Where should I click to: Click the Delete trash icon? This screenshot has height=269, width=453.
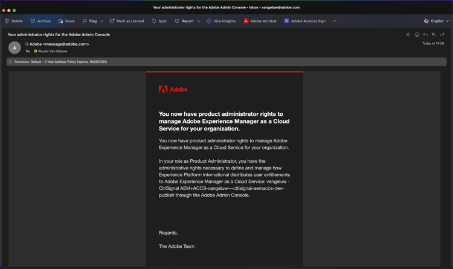point(7,21)
